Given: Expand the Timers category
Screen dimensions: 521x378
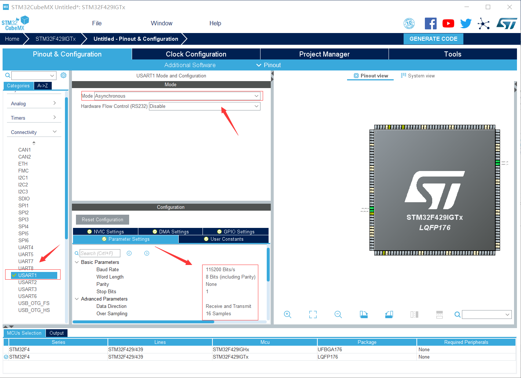Looking at the screenshot, I should 34,118.
